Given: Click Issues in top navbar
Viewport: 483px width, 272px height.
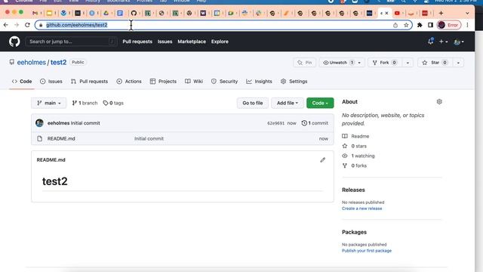Looking at the screenshot, I should [x=165, y=42].
